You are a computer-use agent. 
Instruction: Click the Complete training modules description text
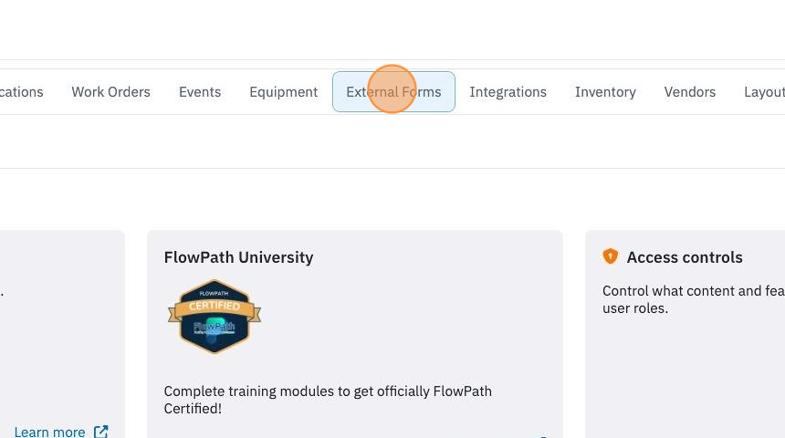328,400
